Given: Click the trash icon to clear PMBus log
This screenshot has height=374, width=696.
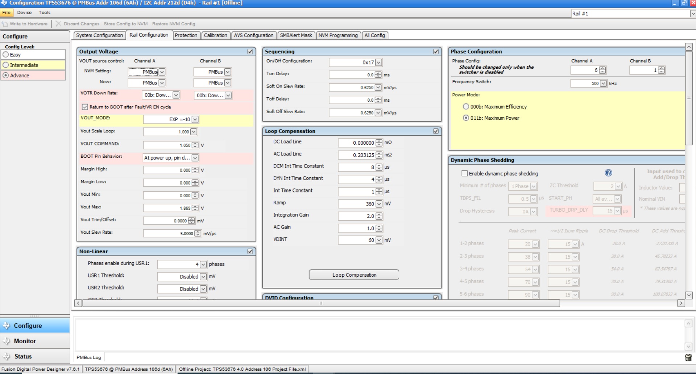Looking at the screenshot, I should point(688,358).
